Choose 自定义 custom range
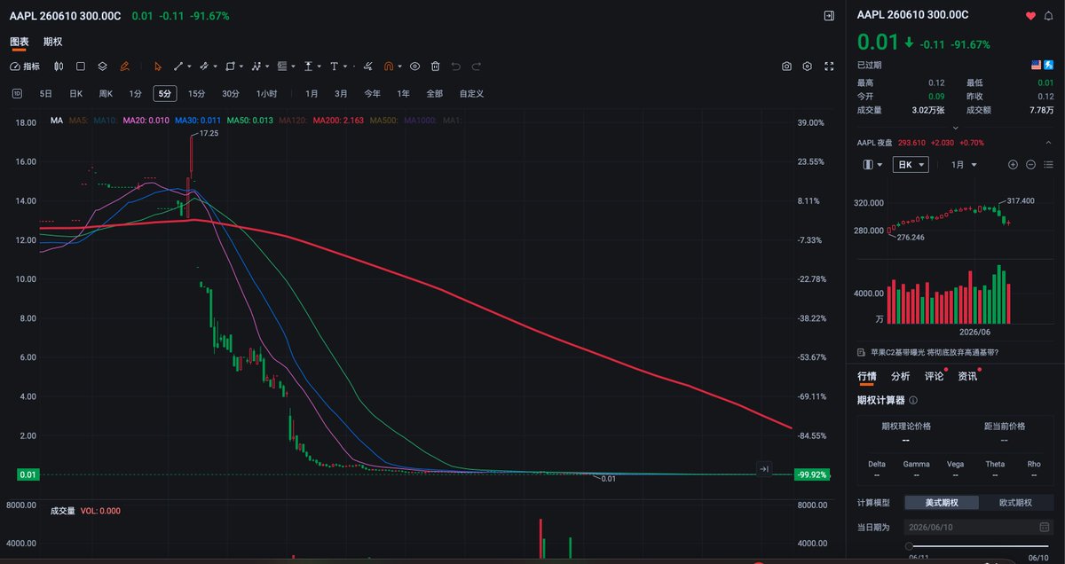1065x564 pixels. (471, 93)
